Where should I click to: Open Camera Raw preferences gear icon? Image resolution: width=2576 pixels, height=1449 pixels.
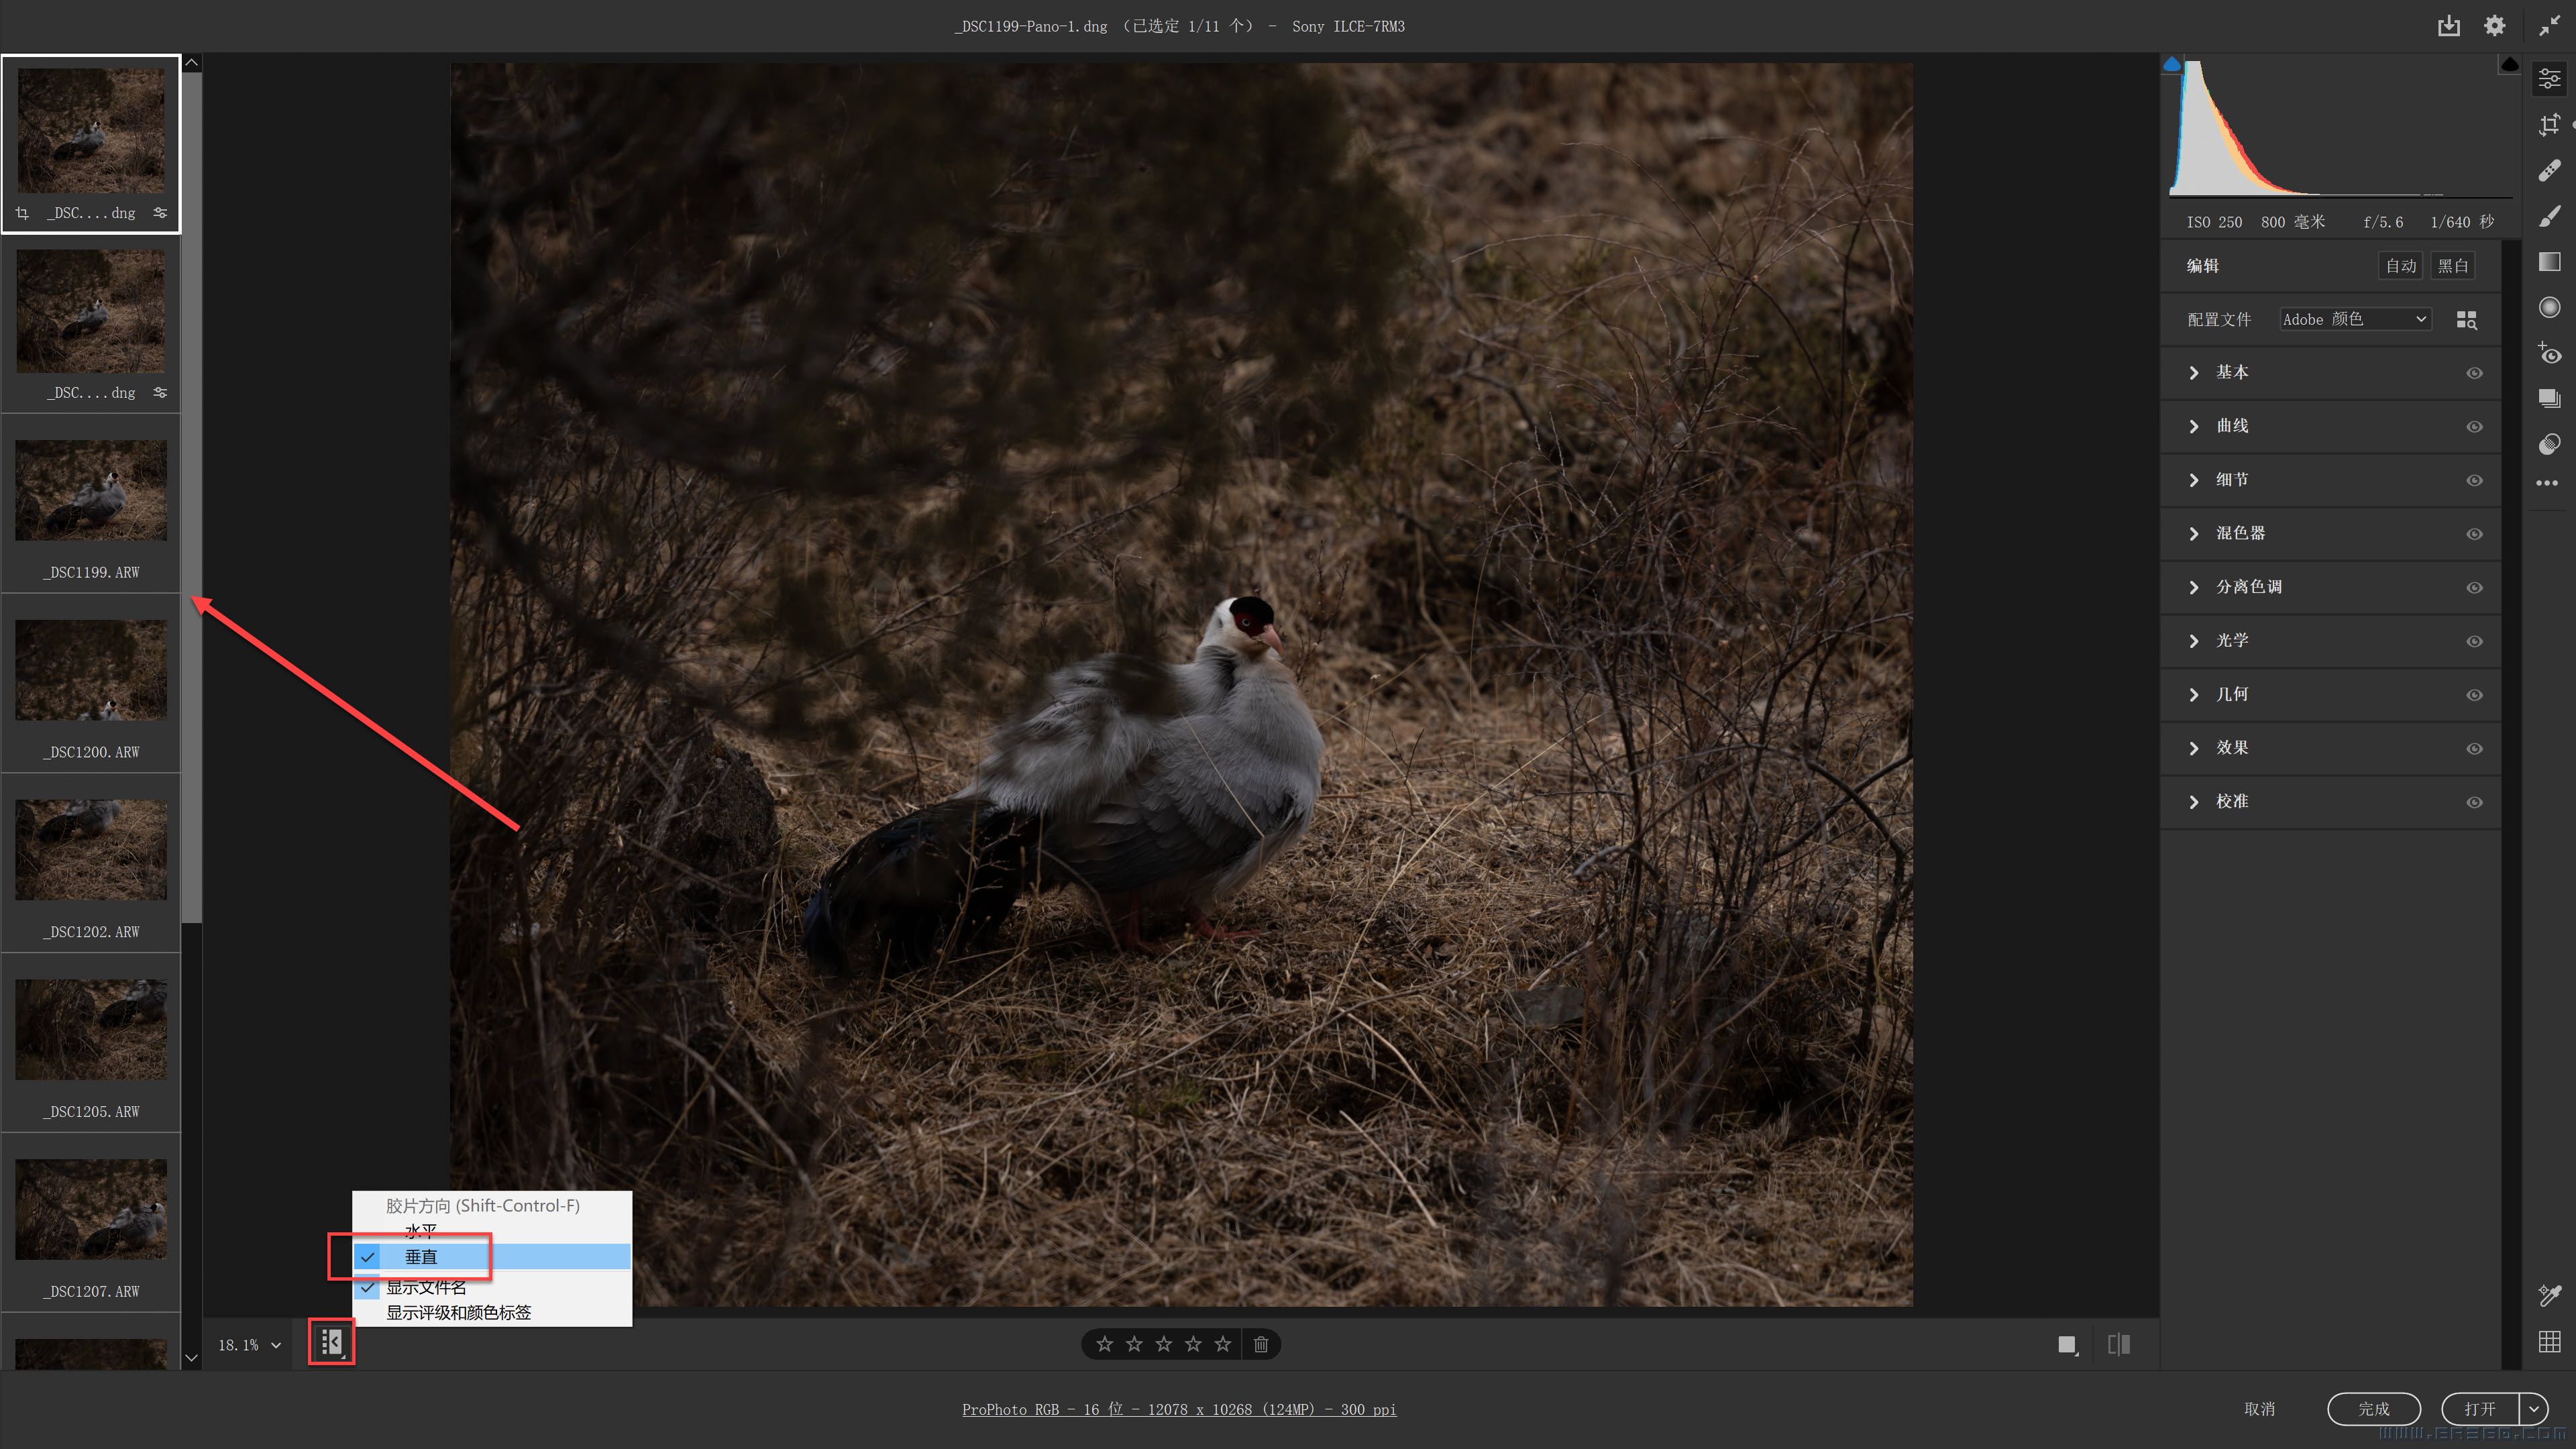click(2494, 26)
